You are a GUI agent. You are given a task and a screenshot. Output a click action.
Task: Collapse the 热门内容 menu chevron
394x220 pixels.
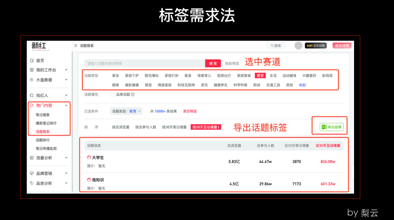pos(66,106)
